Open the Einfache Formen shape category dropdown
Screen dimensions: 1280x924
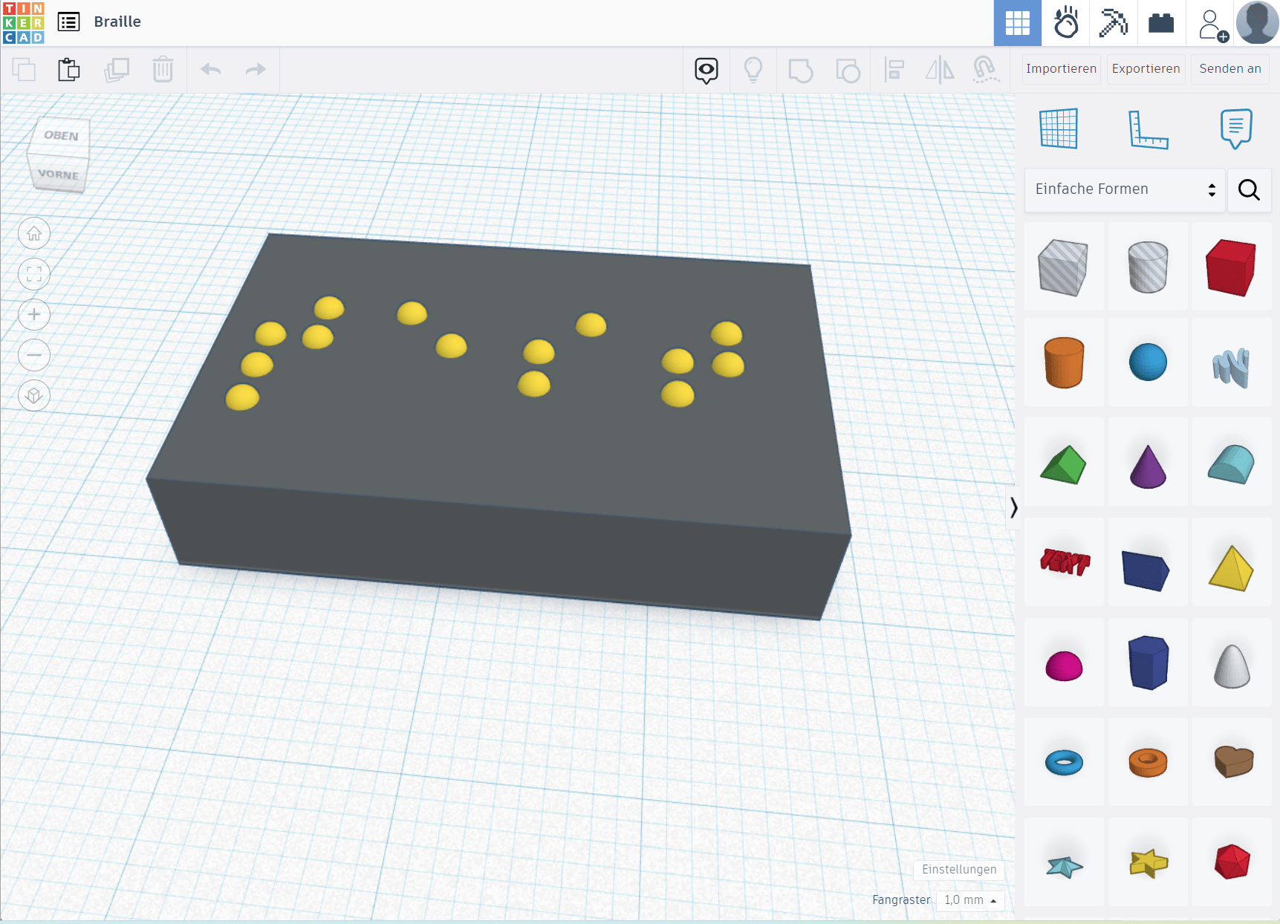[x=1124, y=189]
